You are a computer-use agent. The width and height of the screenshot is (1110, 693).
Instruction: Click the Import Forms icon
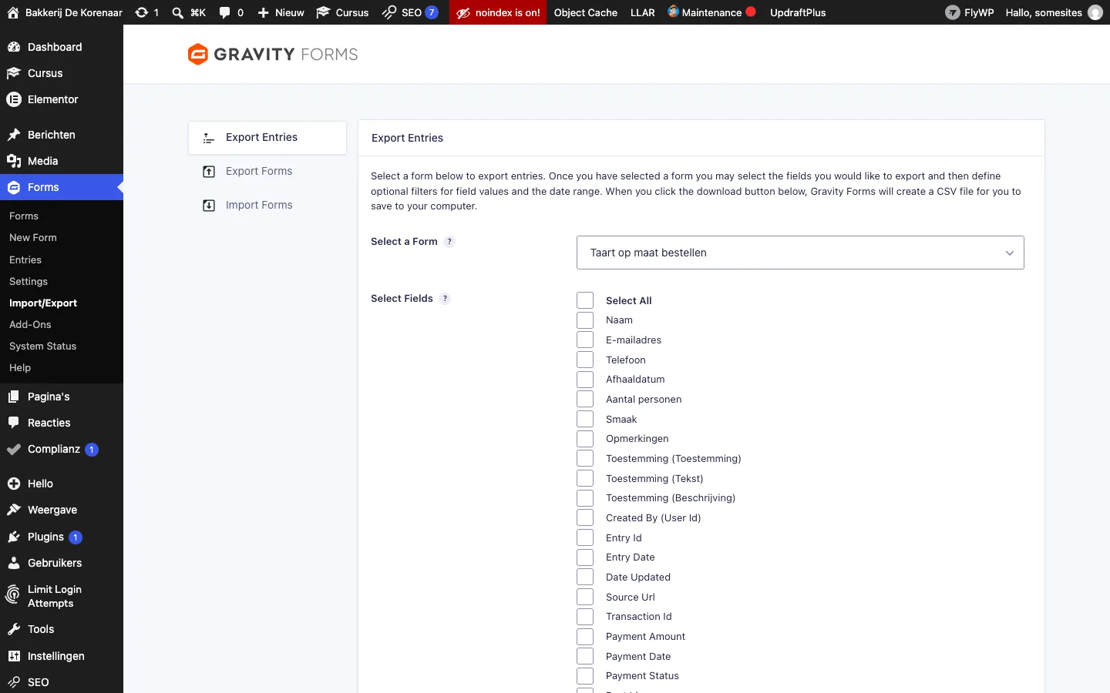click(x=209, y=206)
